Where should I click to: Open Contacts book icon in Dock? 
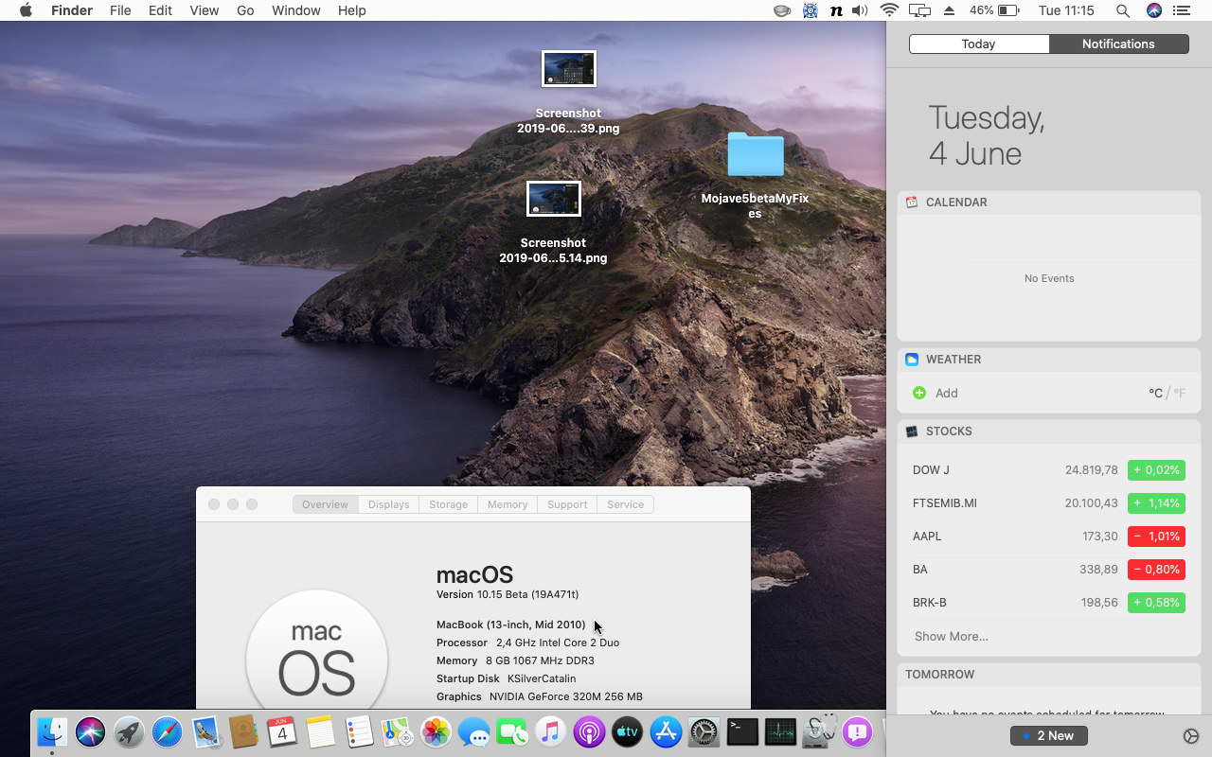pos(244,731)
